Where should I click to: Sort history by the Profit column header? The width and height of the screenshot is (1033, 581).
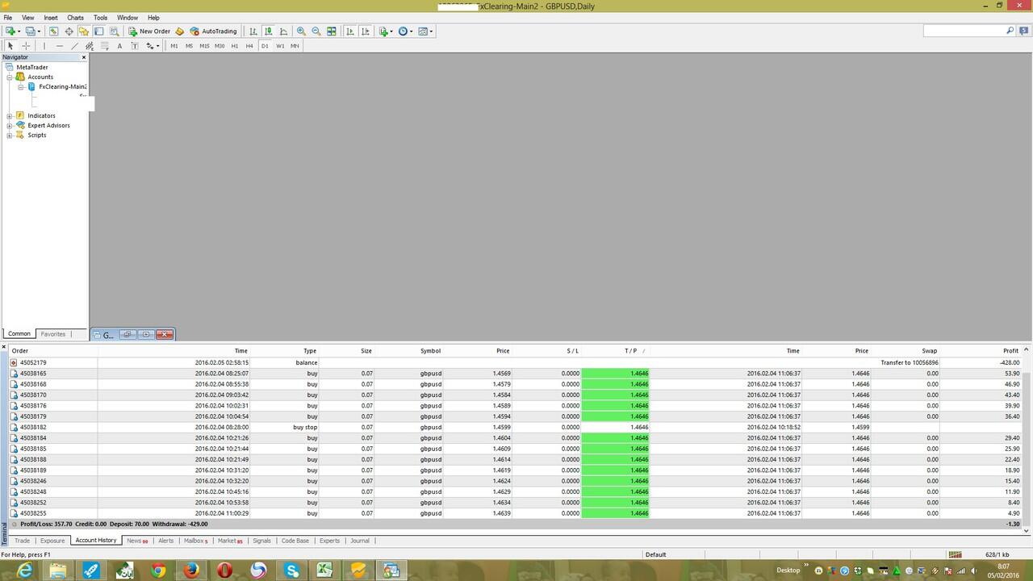1010,351
